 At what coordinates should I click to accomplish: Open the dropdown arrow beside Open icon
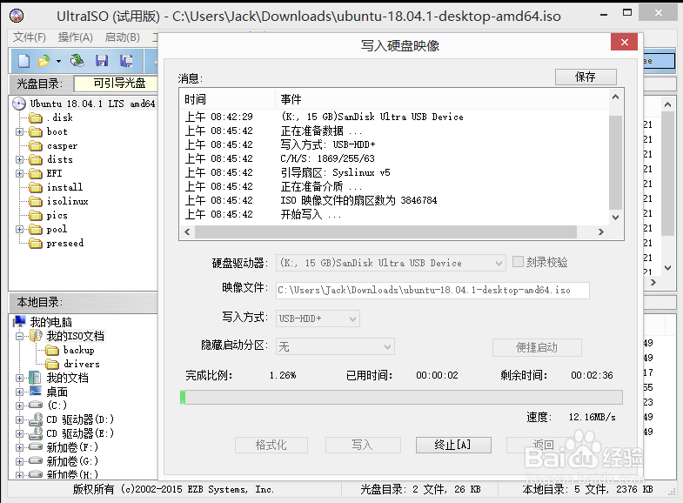[58, 62]
